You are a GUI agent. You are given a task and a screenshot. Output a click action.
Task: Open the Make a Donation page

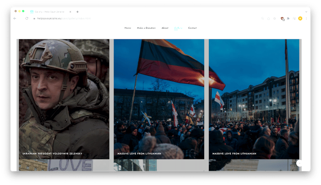[x=147, y=28]
